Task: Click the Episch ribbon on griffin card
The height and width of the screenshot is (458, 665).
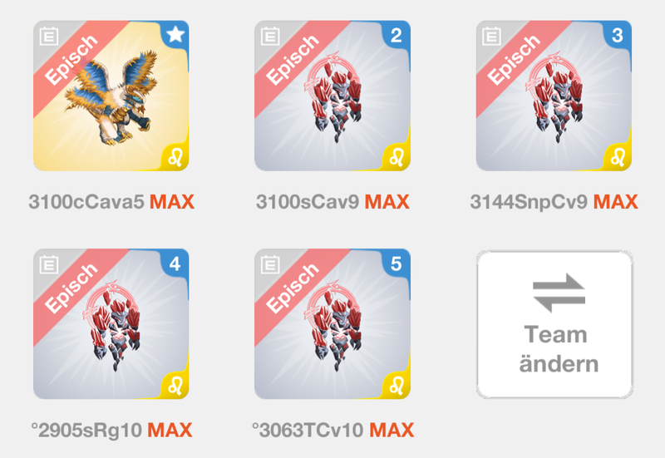Action: click(x=71, y=60)
